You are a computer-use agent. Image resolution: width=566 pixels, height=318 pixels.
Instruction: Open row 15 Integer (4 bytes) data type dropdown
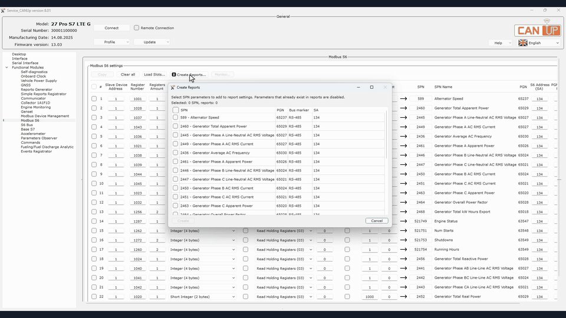tap(202, 231)
